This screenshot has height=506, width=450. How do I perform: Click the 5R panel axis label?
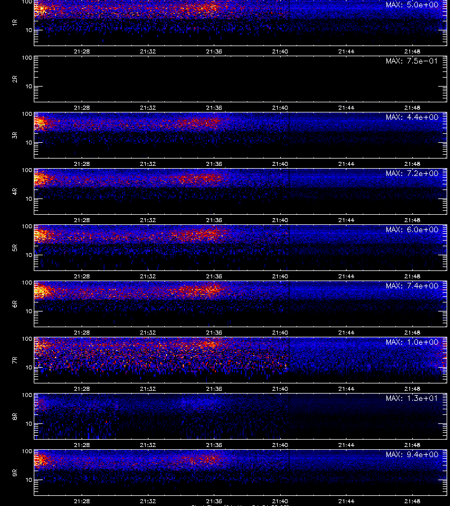click(15, 247)
